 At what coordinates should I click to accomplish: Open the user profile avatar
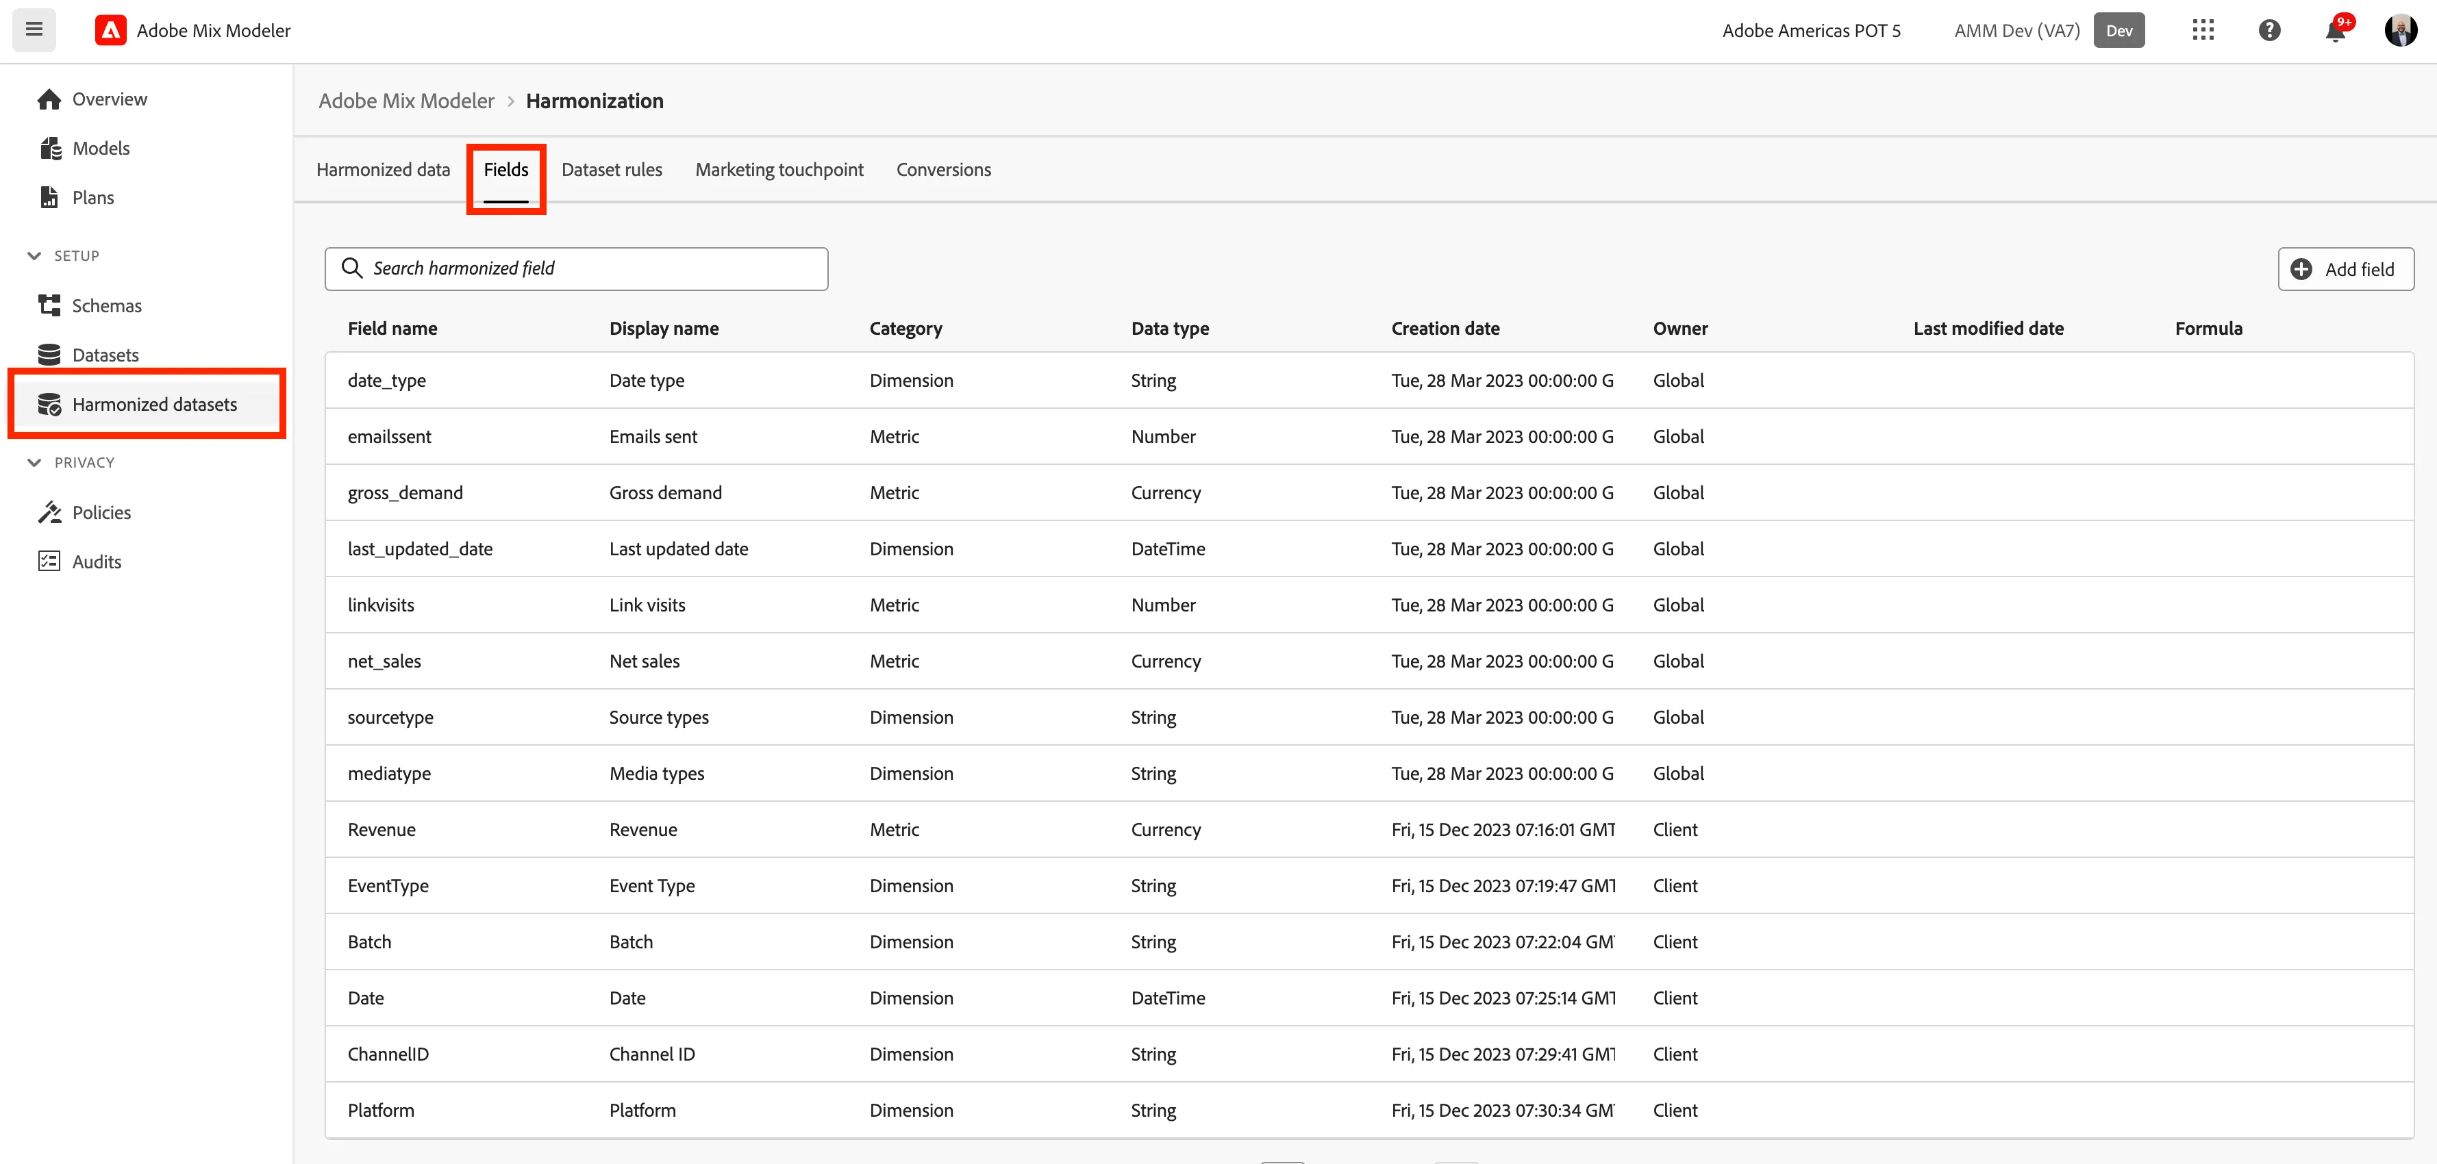coord(2401,30)
